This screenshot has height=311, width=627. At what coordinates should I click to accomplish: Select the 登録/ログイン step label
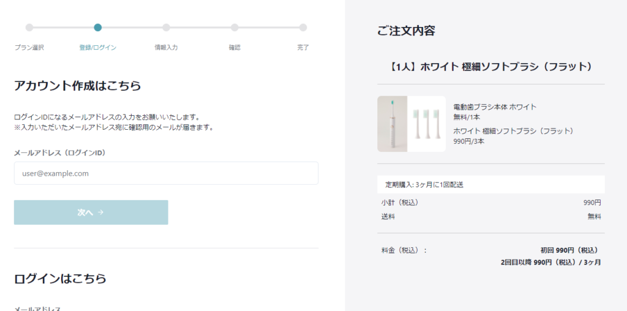pyautogui.click(x=98, y=47)
